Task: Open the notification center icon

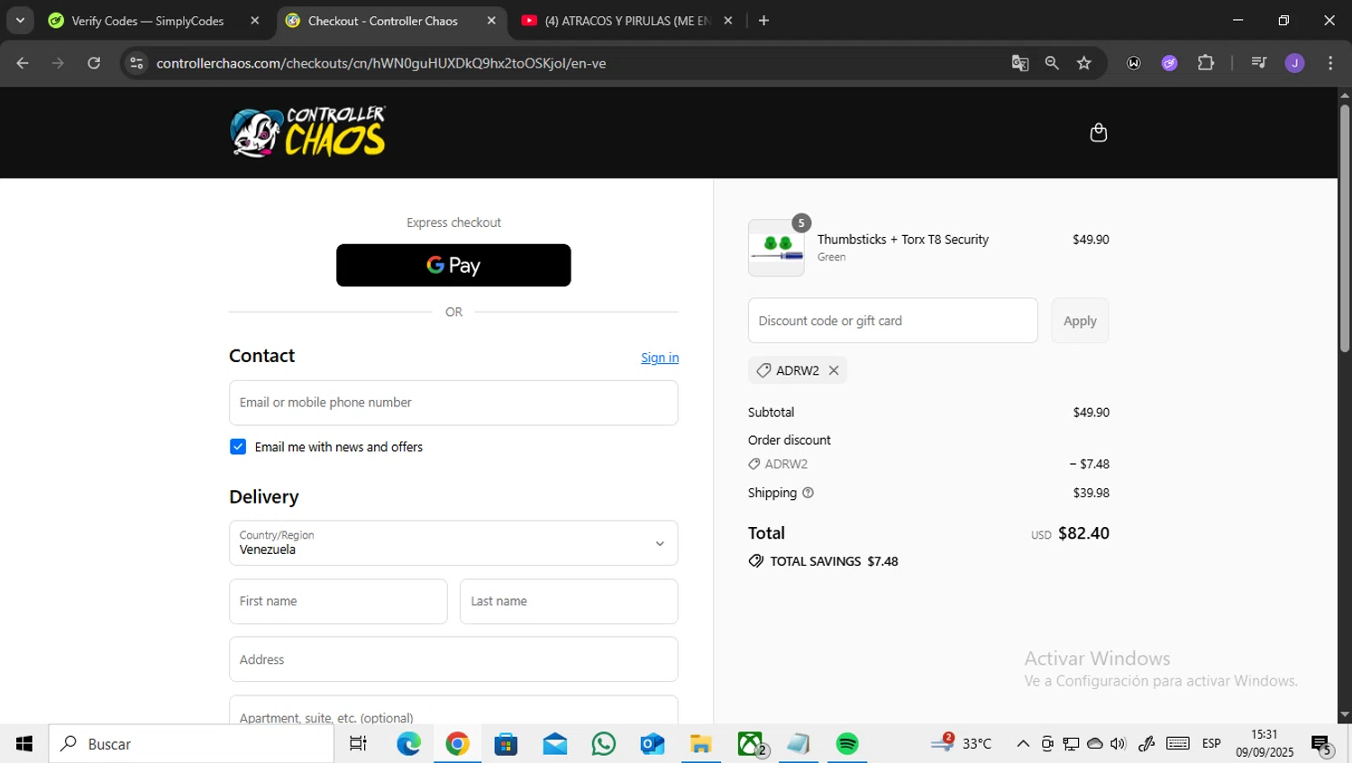Action: [x=1321, y=745]
